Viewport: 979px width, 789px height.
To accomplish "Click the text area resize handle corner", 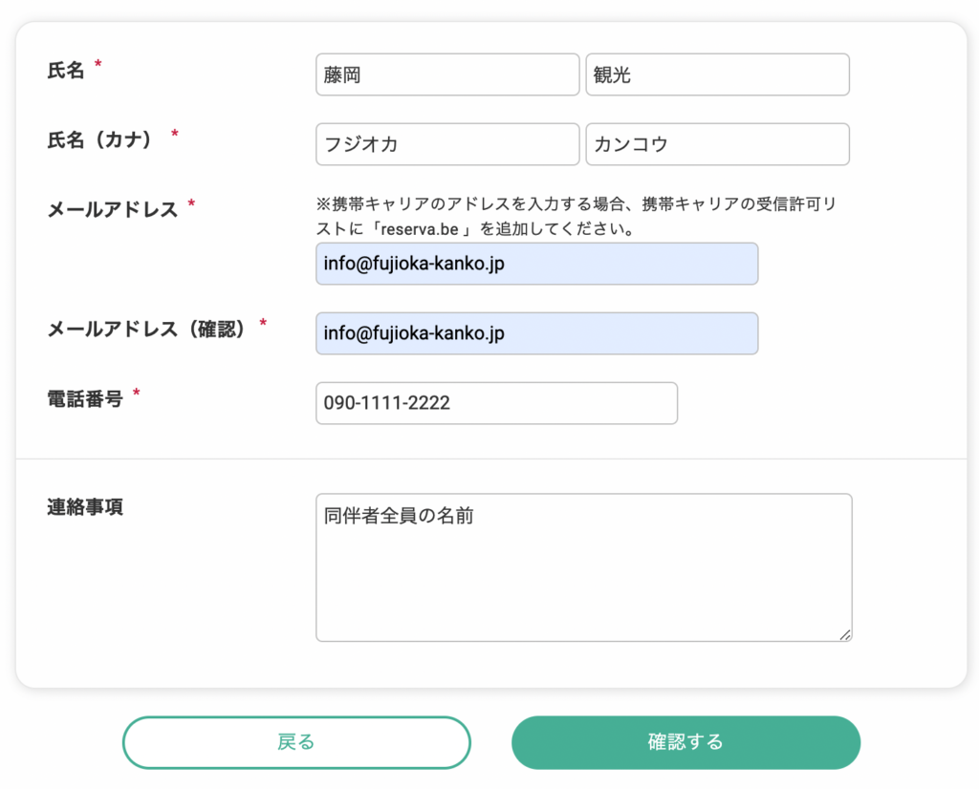I will (845, 634).
